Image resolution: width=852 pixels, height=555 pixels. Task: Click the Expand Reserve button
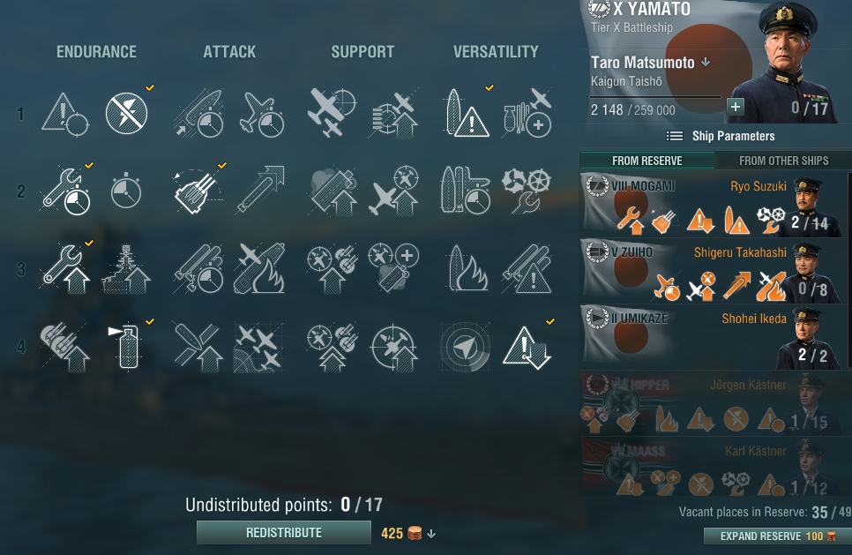tap(778, 536)
